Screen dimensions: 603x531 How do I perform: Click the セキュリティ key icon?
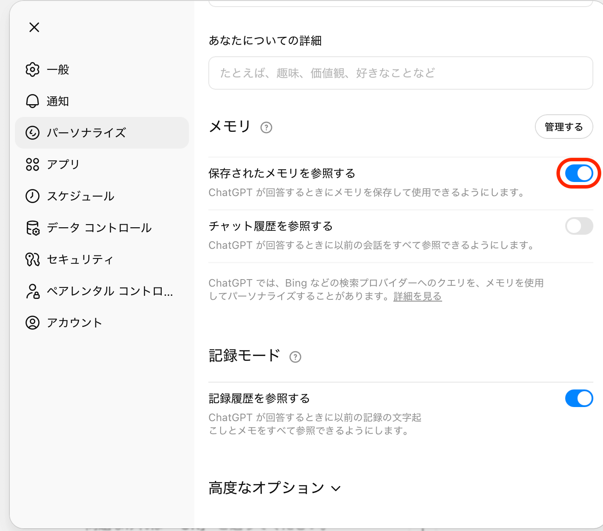tap(33, 259)
